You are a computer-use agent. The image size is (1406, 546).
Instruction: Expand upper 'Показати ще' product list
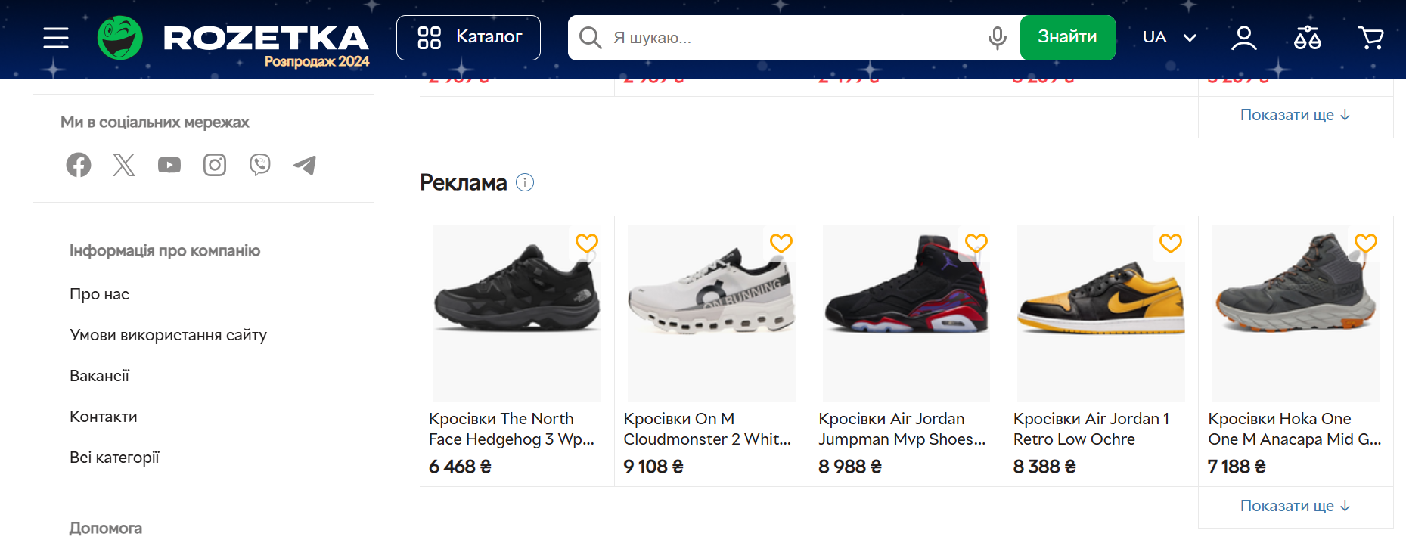[1295, 115]
